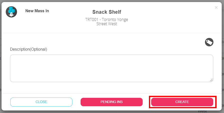Click the TRT001 - Toronto Yonge location text
Image resolution: width=224 pixels, height=113 pixels.
tap(107, 20)
